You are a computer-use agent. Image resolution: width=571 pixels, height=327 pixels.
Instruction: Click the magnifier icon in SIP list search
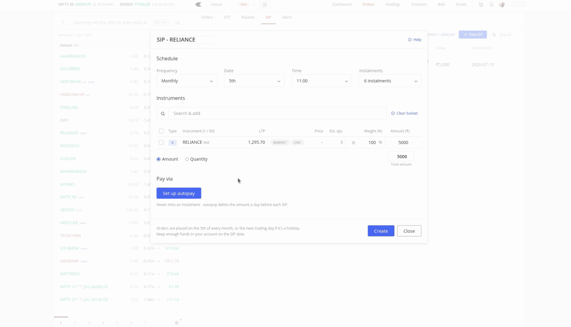pyautogui.click(x=494, y=35)
